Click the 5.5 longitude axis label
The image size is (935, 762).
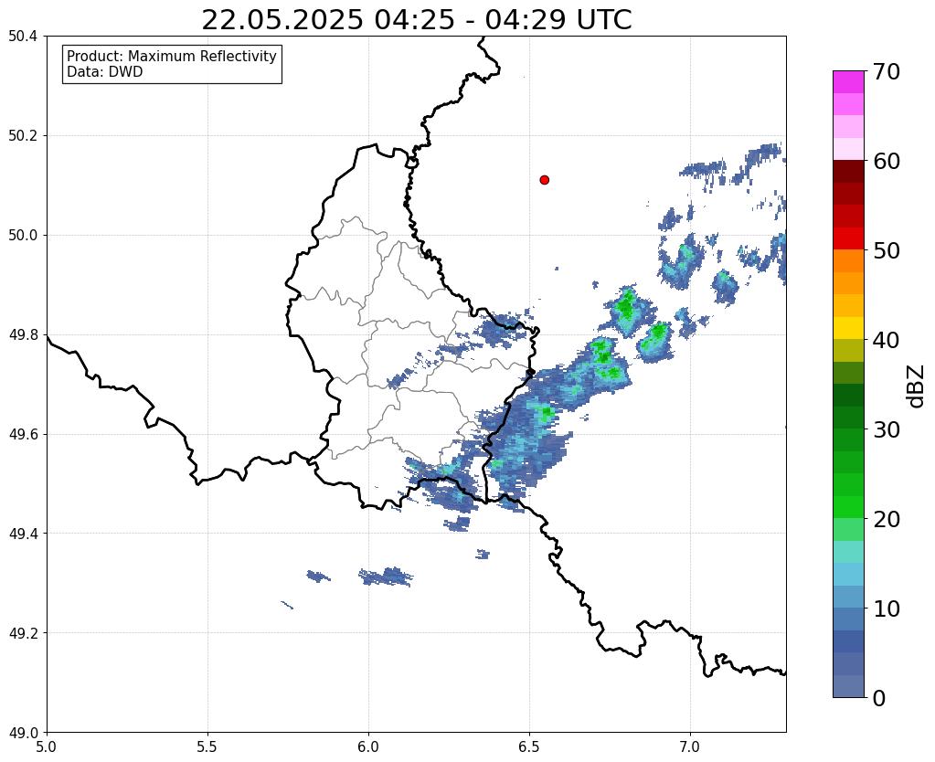207,746
